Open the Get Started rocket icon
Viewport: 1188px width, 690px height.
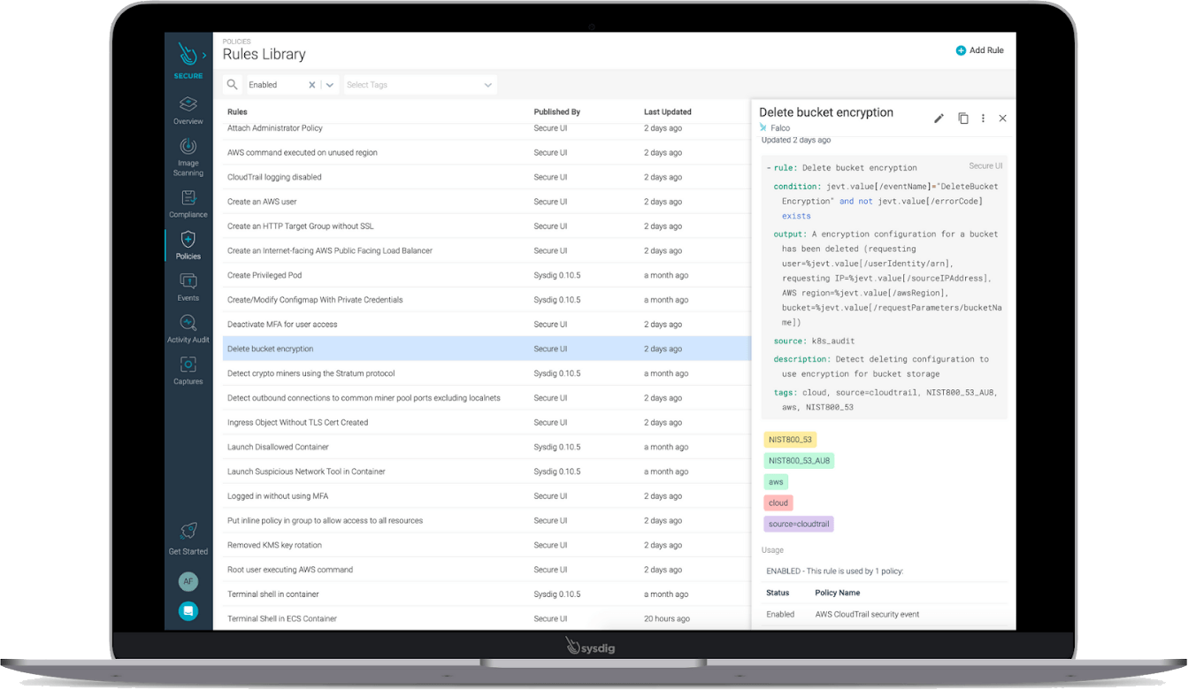point(188,532)
